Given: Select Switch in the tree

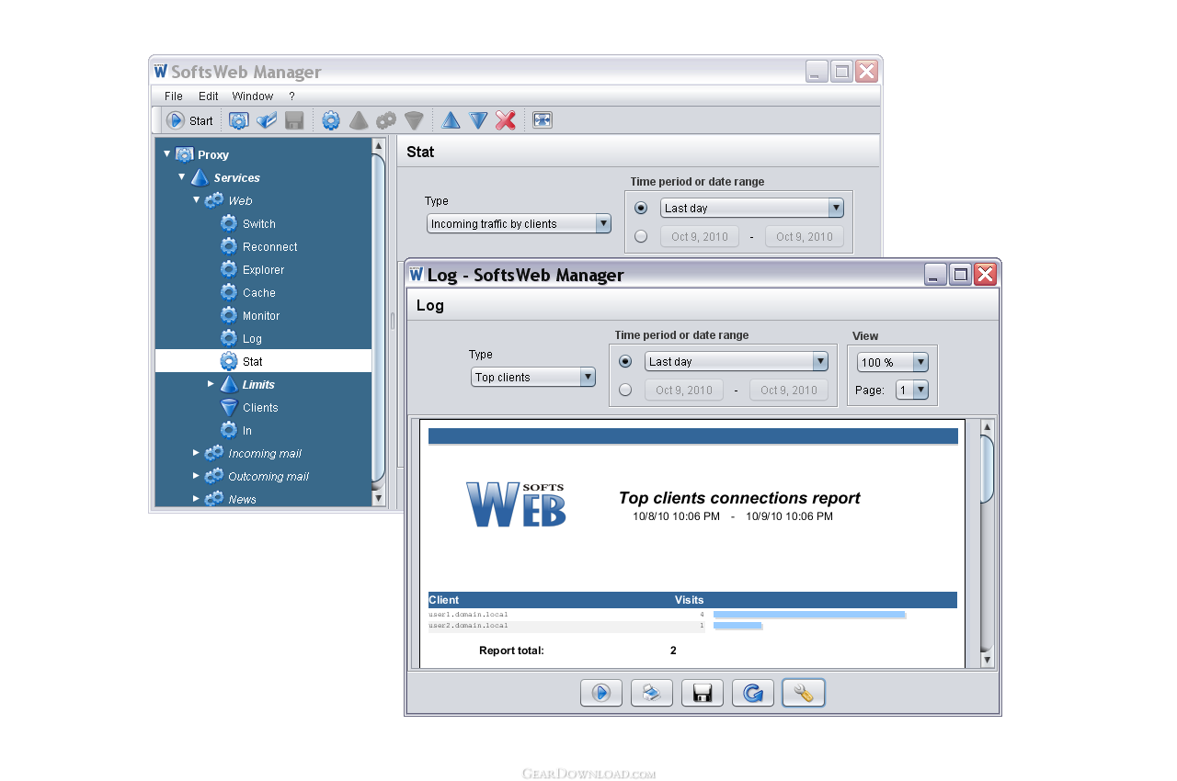Looking at the screenshot, I should tap(248, 223).
